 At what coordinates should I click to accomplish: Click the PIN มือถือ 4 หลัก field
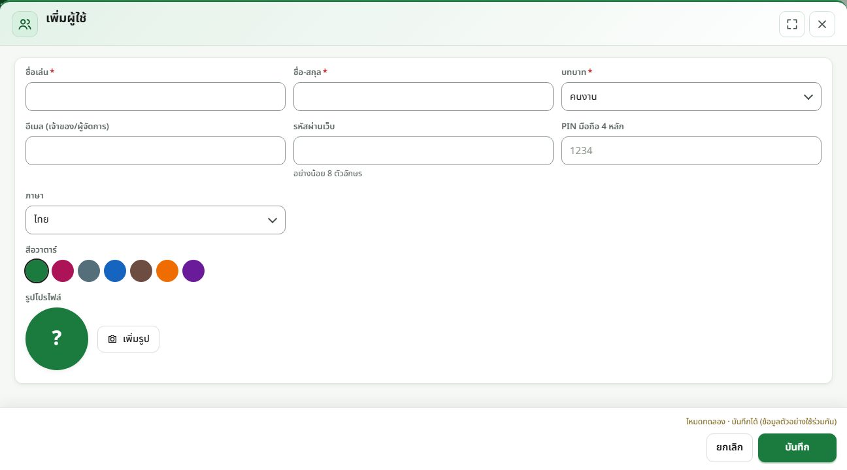click(x=691, y=151)
